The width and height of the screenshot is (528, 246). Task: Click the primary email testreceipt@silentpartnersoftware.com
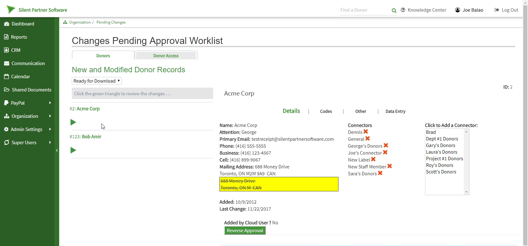pos(292,139)
